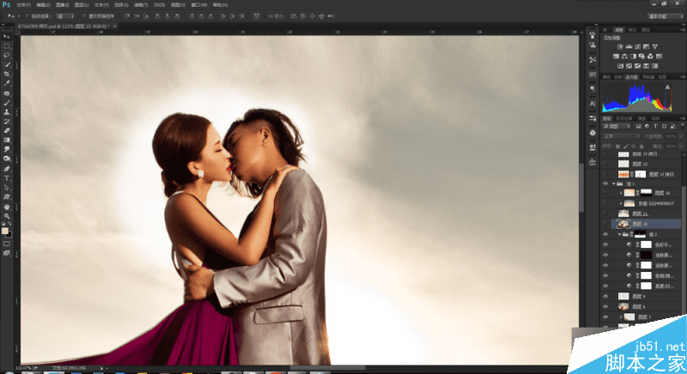Image resolution: width=687 pixels, height=374 pixels.
Task: Select the Horizontal Type tool
Action: (x=7, y=178)
